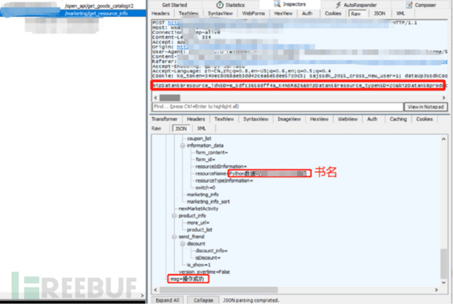Click the Collapse button
Screen dimensions: 453x304
(x=203, y=300)
